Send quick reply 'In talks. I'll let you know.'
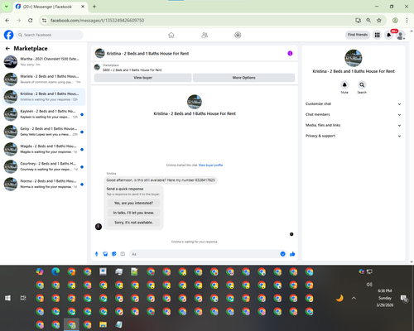The height and width of the screenshot is (331, 414). point(133,213)
